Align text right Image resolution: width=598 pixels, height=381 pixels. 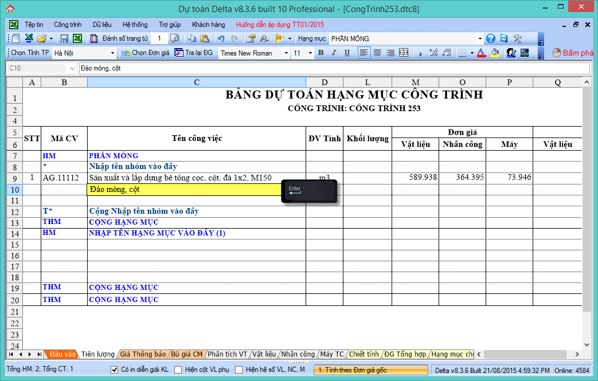coord(390,53)
